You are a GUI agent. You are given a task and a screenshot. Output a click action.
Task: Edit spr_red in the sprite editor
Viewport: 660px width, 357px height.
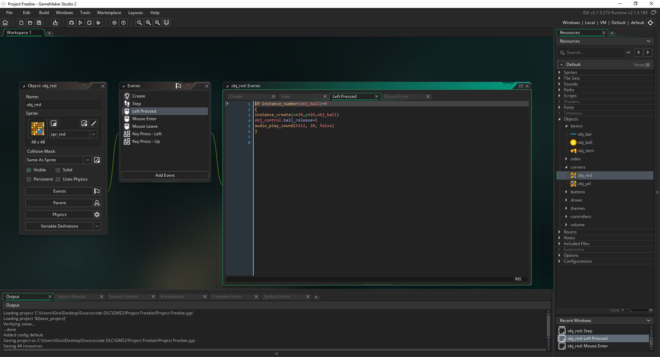click(84, 124)
